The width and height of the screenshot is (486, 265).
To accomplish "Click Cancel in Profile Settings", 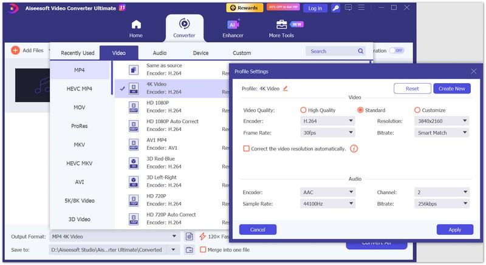I will (x=258, y=229).
